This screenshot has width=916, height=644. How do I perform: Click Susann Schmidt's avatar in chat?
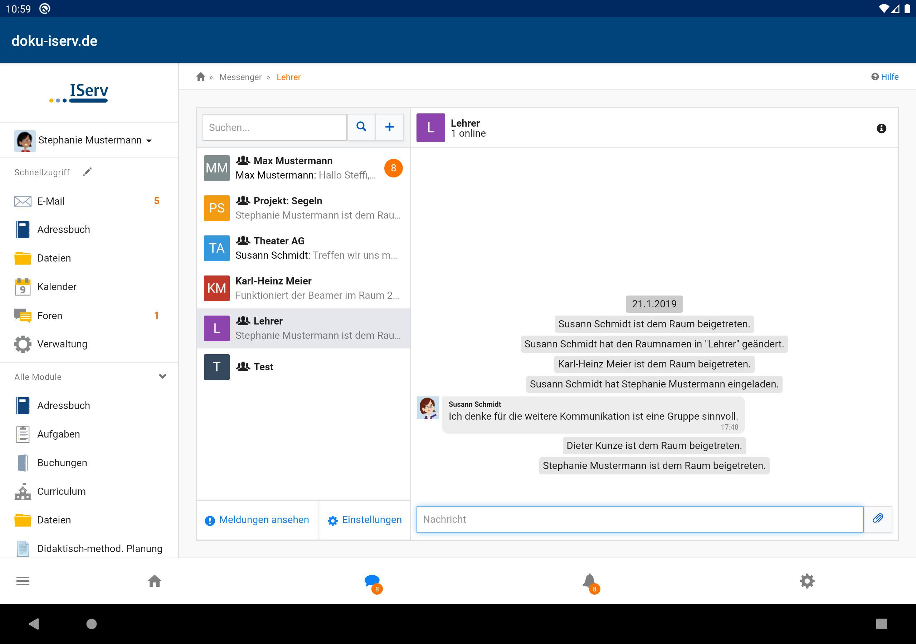point(428,408)
